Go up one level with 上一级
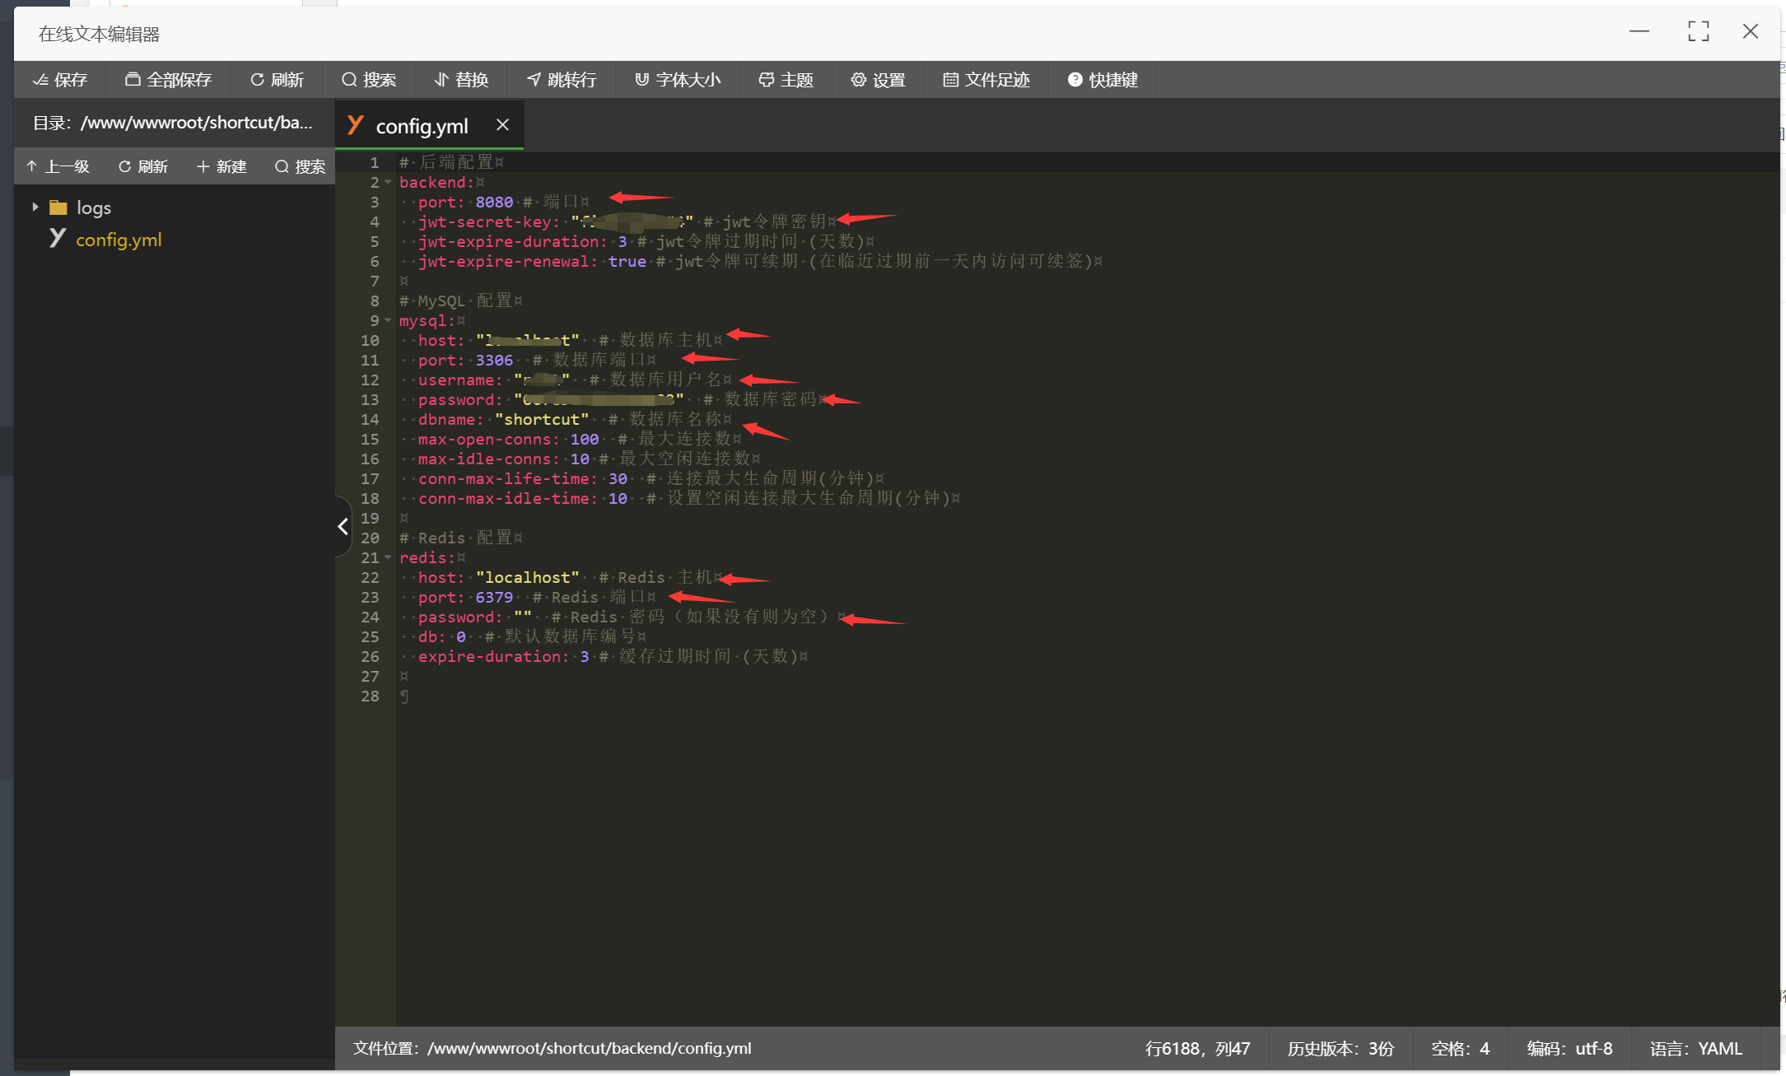Image resolution: width=1786 pixels, height=1076 pixels. (58, 166)
